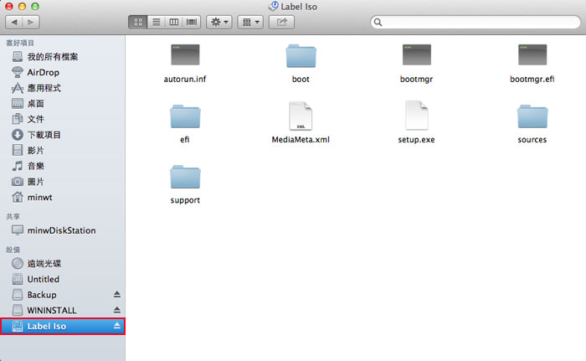Screen dimensions: 586x361
Task: Switch to list view
Action: click(157, 22)
